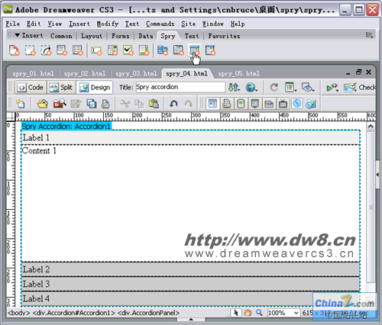Undo the last action

173,104
